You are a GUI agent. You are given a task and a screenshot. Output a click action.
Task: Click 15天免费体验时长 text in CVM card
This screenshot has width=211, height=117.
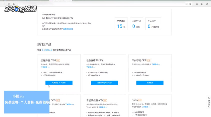49,75
